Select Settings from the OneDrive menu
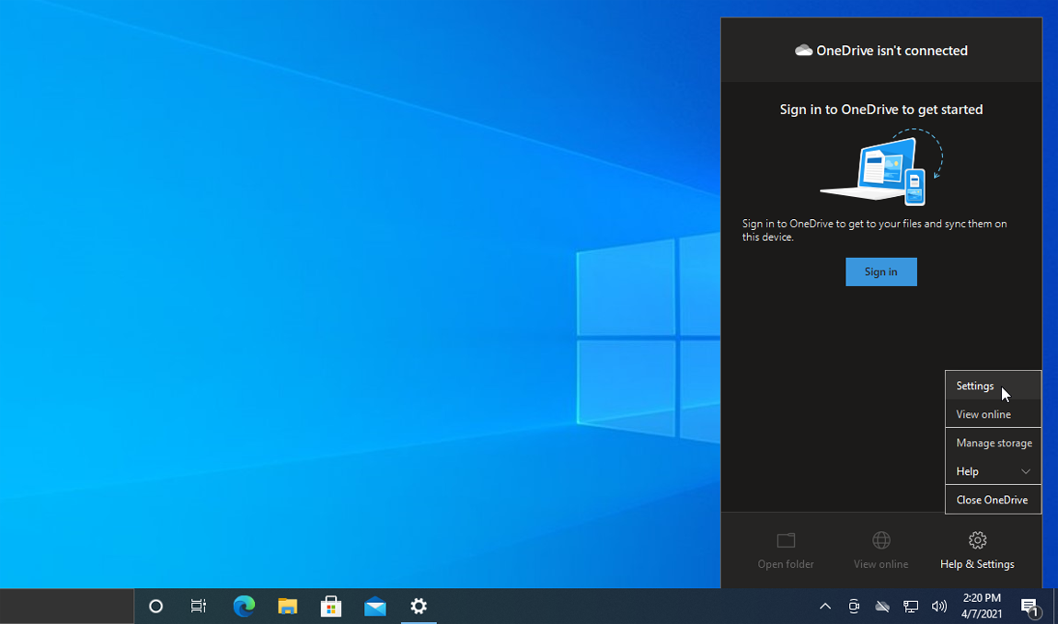The width and height of the screenshot is (1058, 624). coord(993,386)
